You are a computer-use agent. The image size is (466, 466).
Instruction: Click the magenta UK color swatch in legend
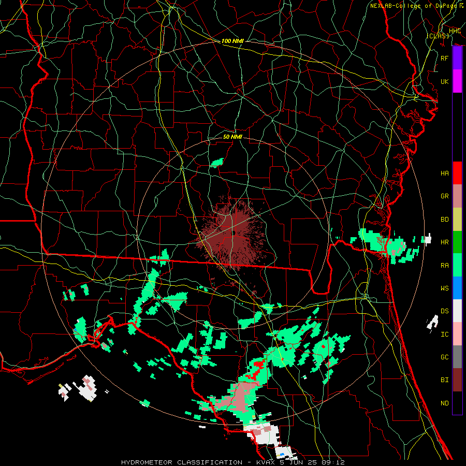point(457,81)
